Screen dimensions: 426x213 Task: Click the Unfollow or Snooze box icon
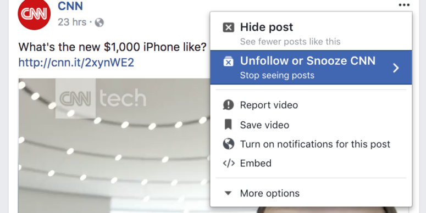coord(228,61)
